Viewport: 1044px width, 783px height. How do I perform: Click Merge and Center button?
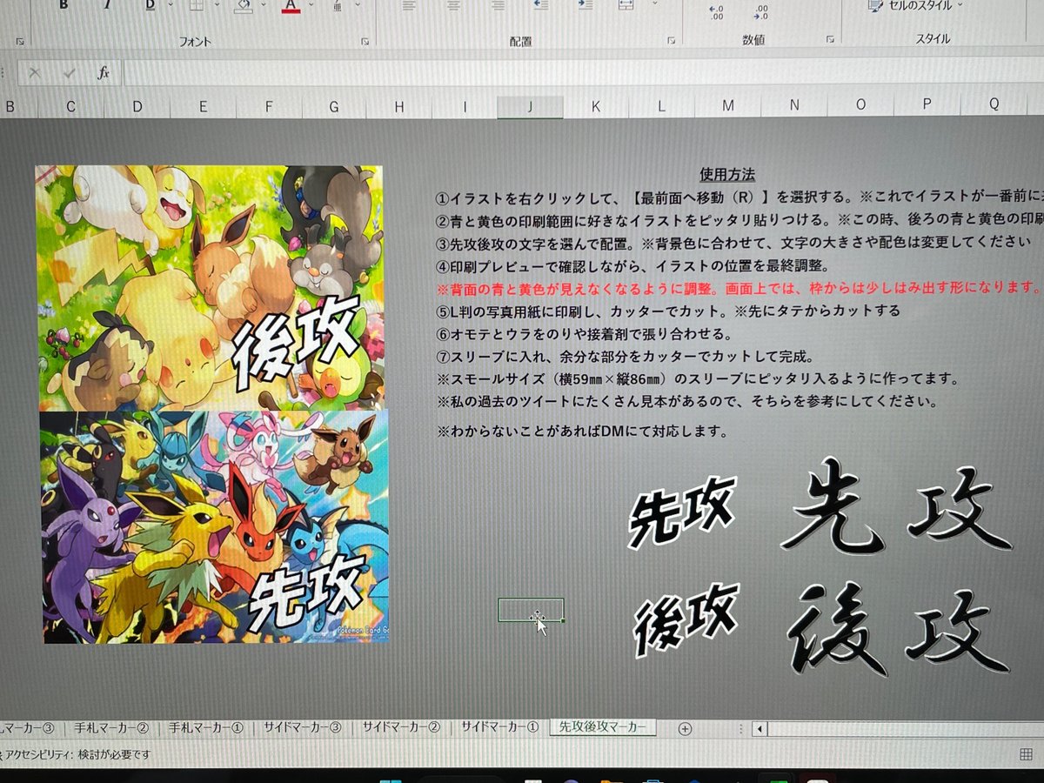tap(626, 5)
